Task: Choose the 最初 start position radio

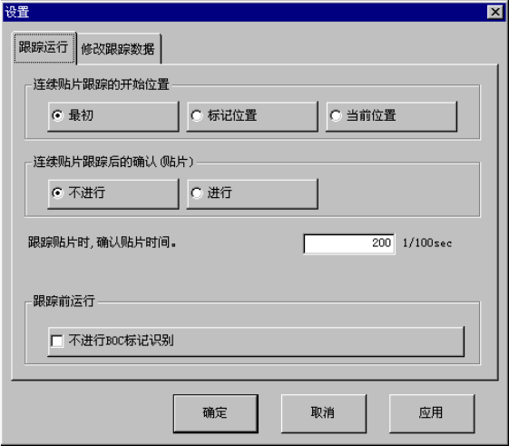Action: click(x=113, y=116)
